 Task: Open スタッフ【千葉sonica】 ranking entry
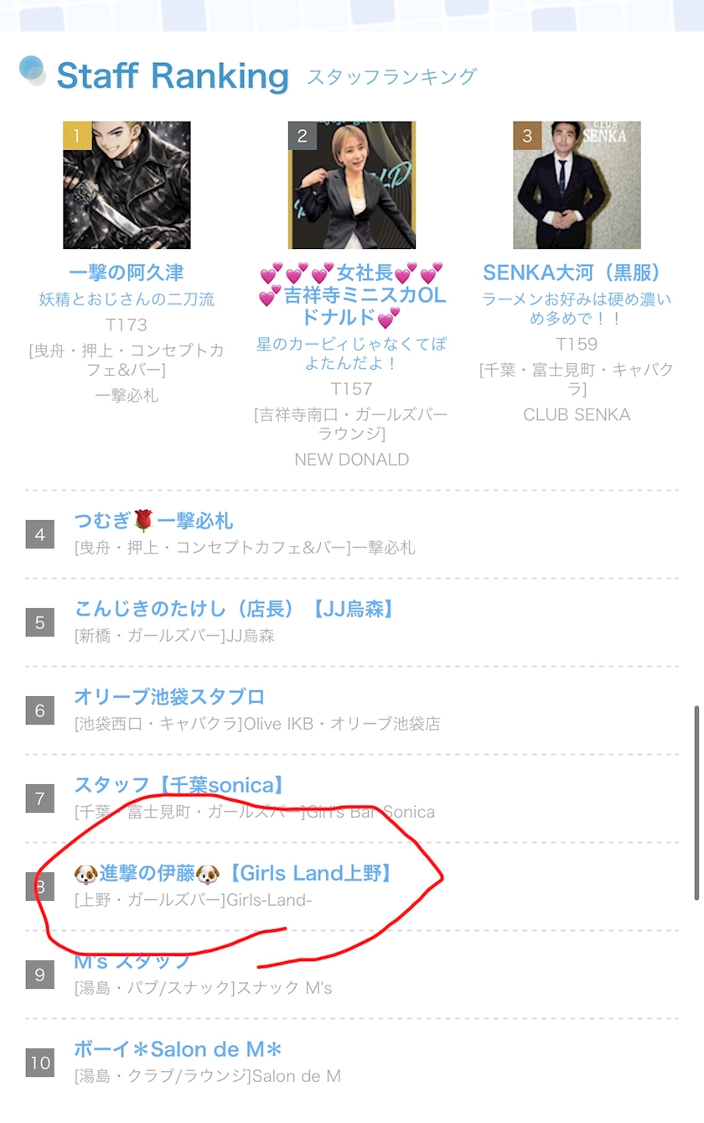click(180, 785)
